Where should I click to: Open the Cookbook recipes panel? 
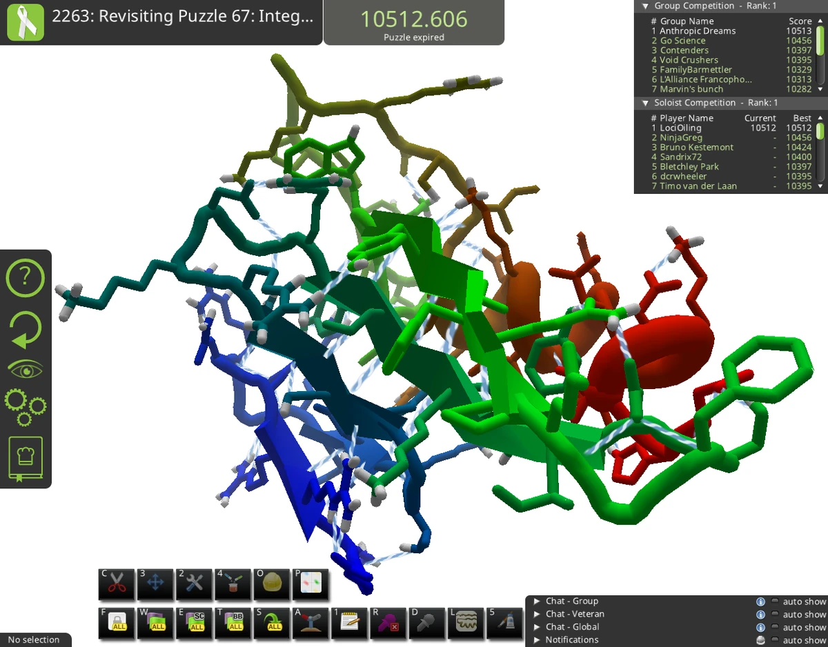tap(26, 457)
